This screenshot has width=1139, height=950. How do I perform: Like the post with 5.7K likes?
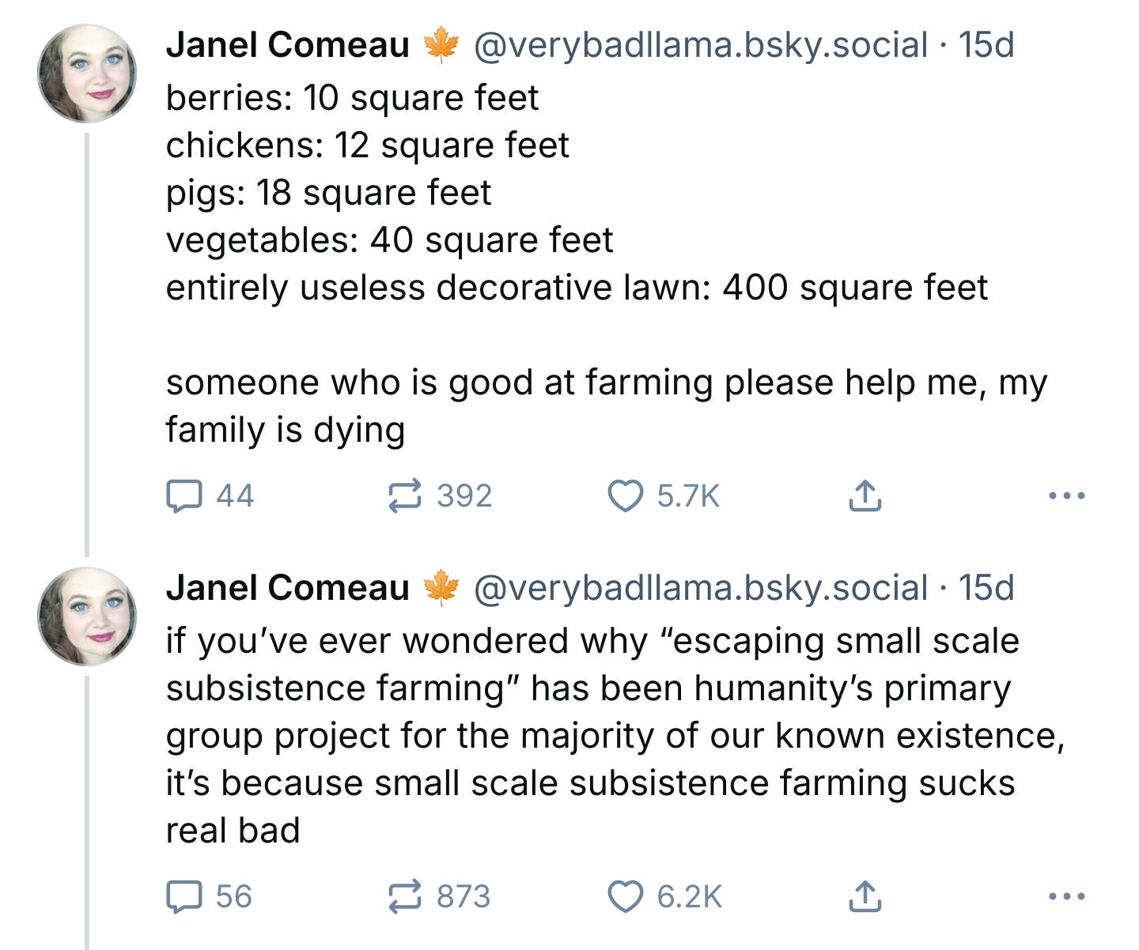point(664,496)
